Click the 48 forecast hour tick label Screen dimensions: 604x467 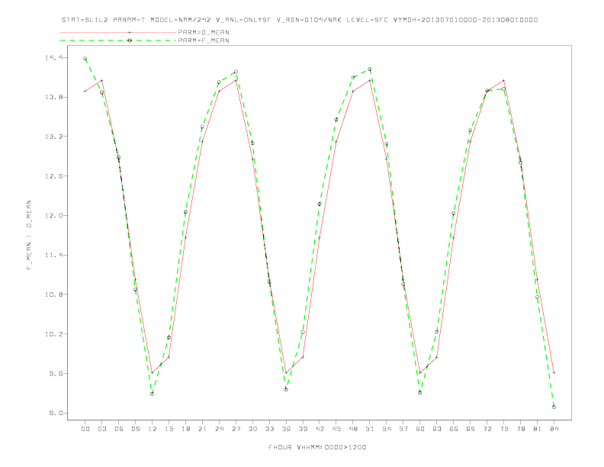[x=353, y=429]
